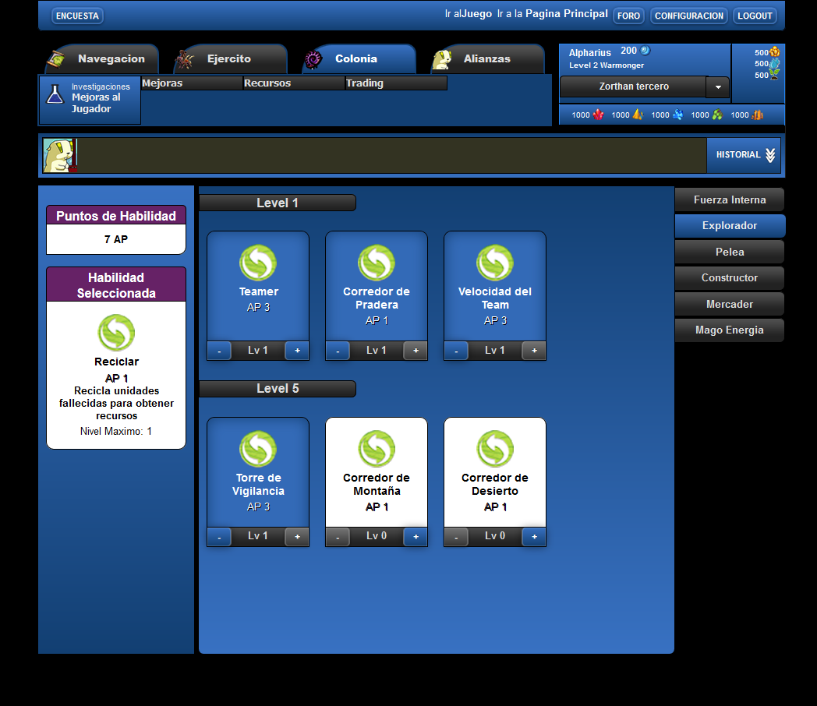
Task: Select the Torre de Vigilancia skill icon
Action: [x=258, y=449]
